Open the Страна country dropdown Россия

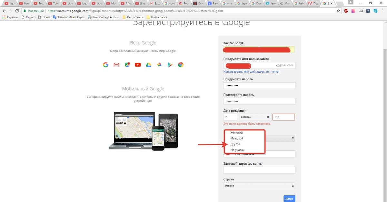[x=259, y=186]
